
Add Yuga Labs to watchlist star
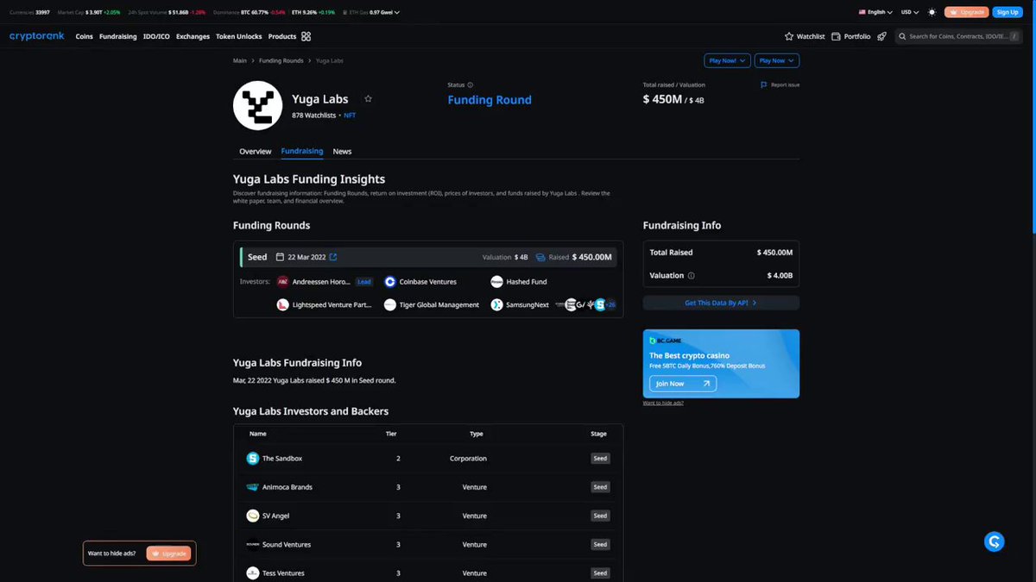(x=368, y=99)
